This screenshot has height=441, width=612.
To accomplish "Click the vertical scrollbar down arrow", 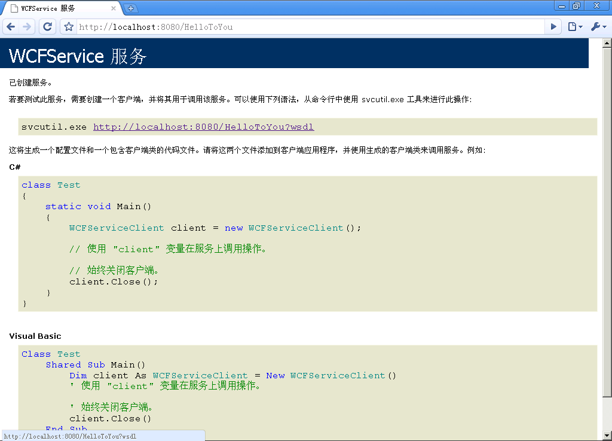I will 607,436.
